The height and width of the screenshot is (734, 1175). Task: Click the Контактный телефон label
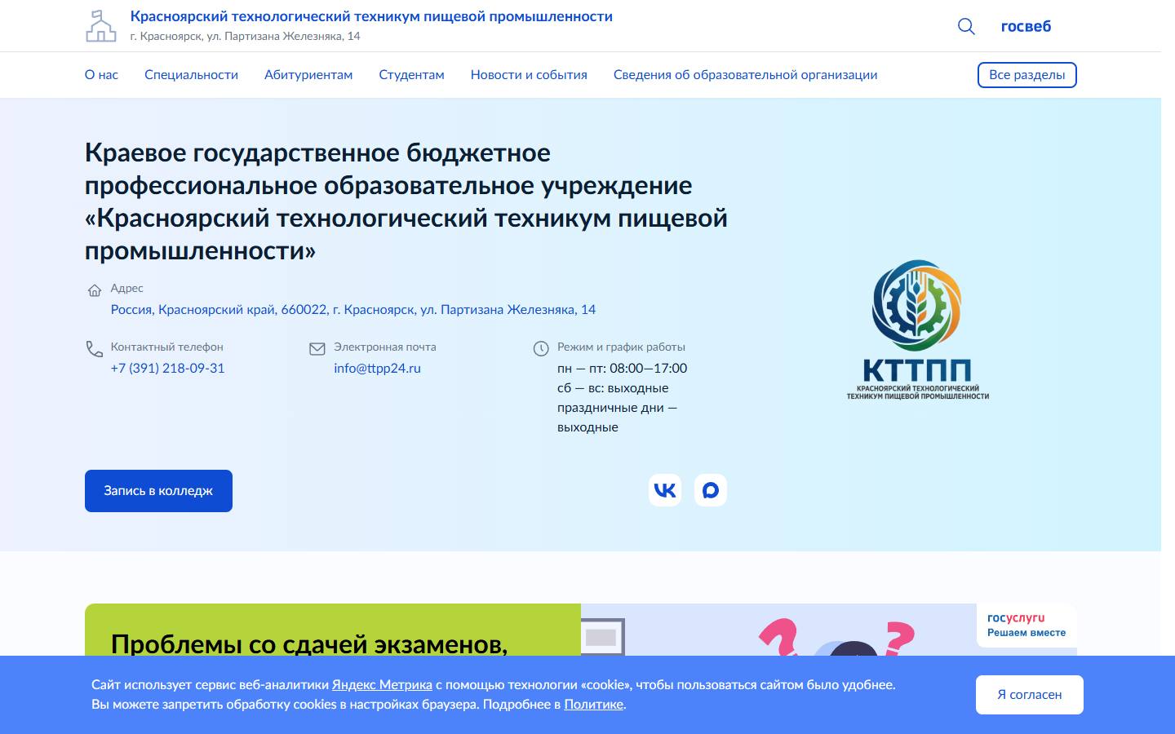click(x=166, y=347)
